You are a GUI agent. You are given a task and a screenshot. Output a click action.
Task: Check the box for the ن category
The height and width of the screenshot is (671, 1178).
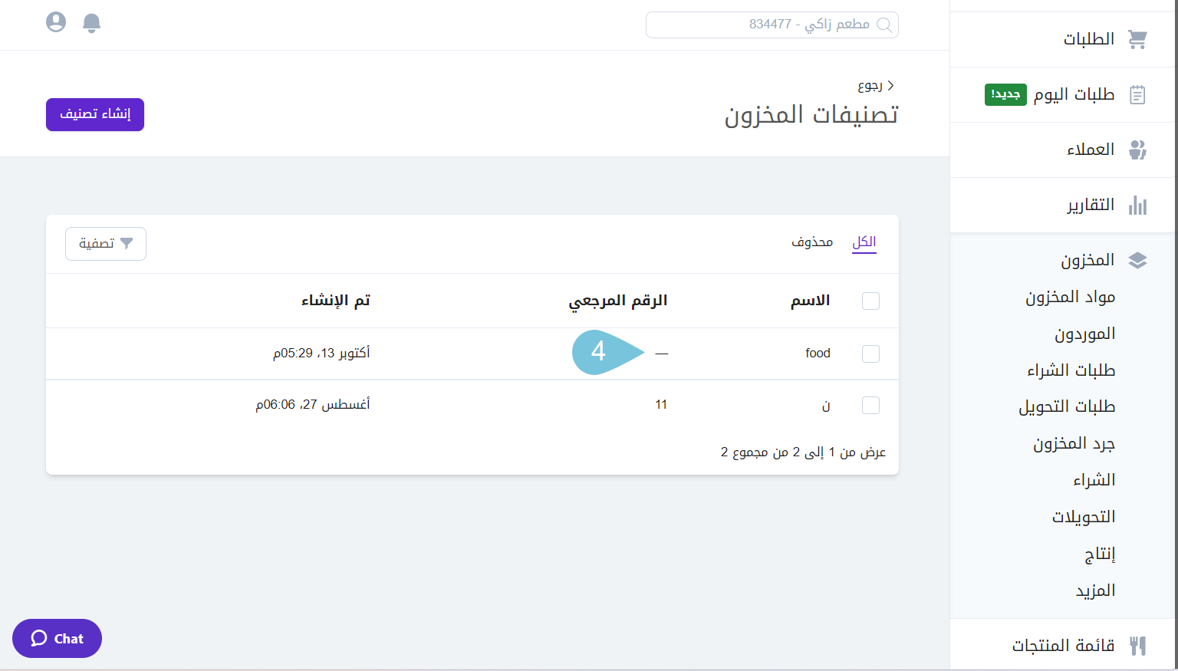(870, 405)
